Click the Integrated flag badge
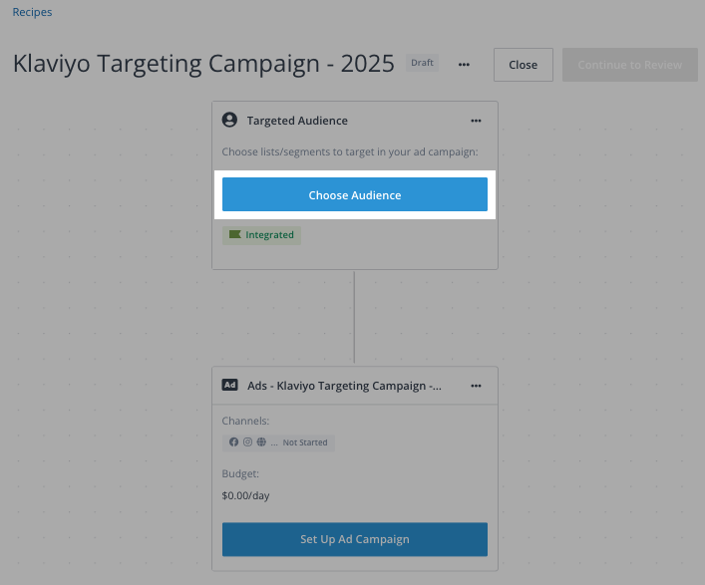Screen dimensions: 705x585 tap(261, 235)
